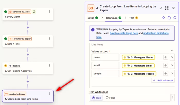The image size is (180, 105).
Task: Select False for Trim Whitespace
Action: coord(110,98)
